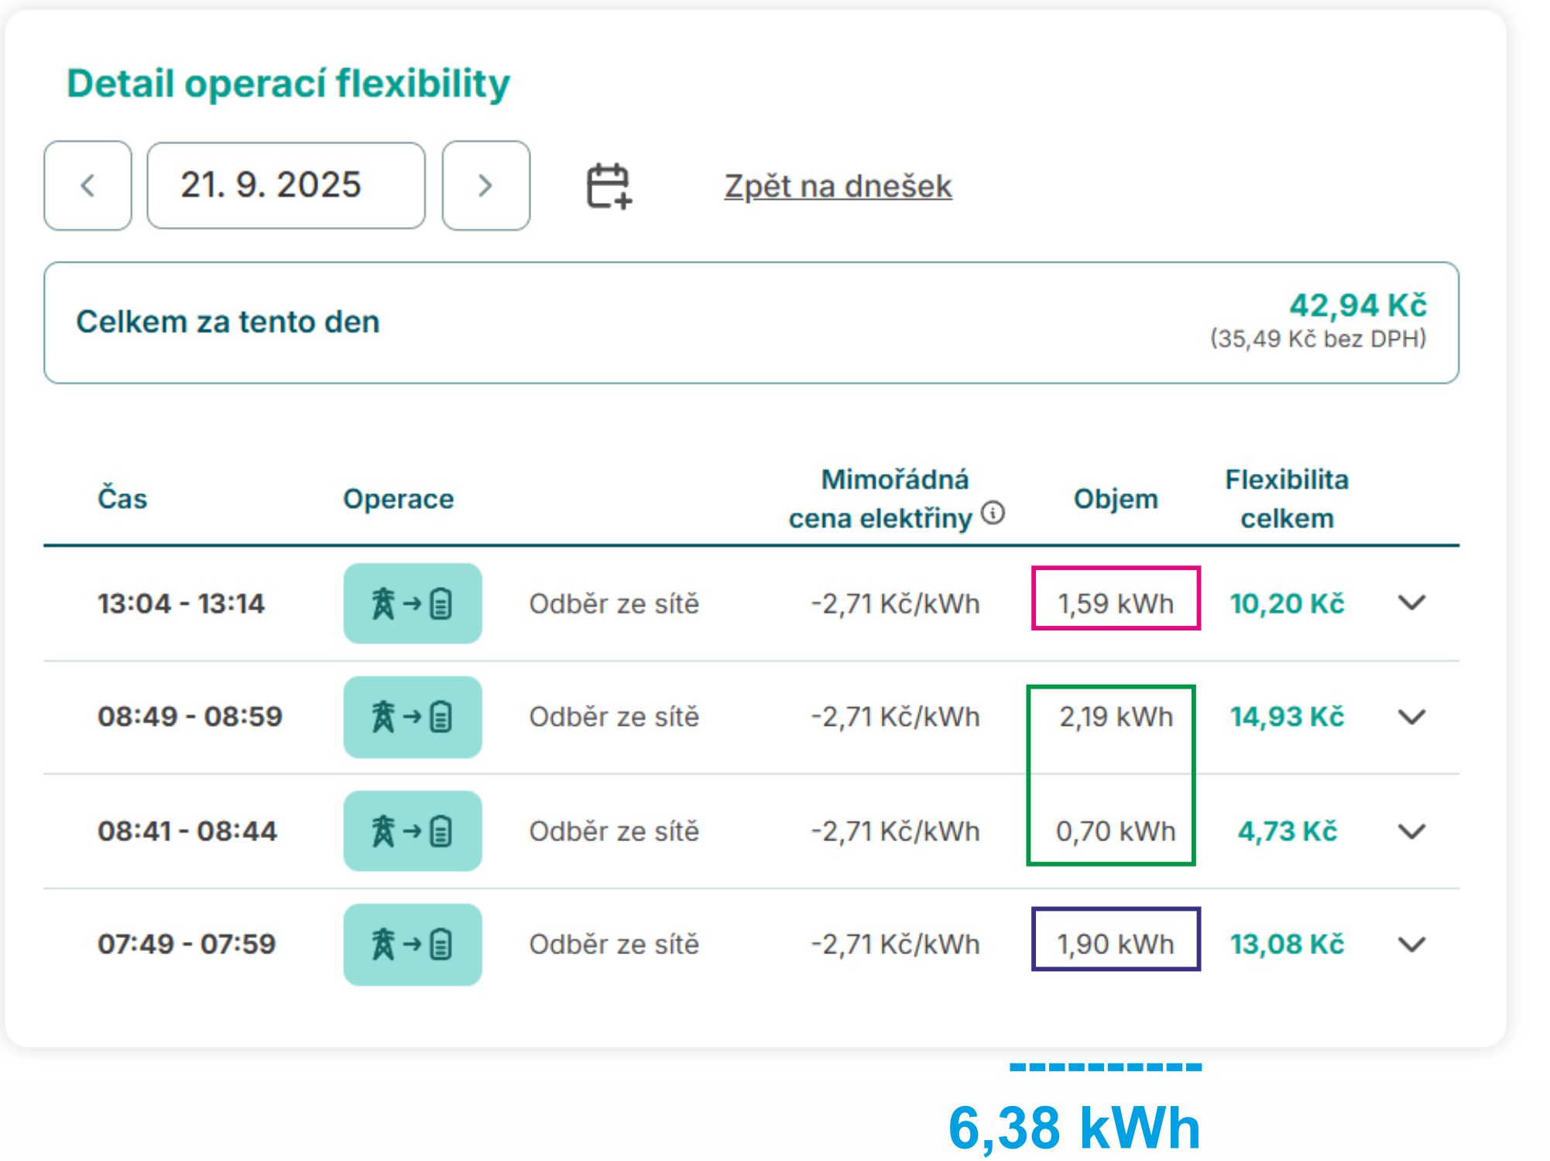Click the 42,94 Kč daily total
The width and height of the screenshot is (1550, 1161).
point(1357,305)
